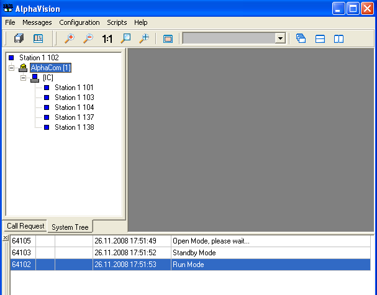Select the Standby Mode log row
This screenshot has width=377, height=295.
coord(194,253)
